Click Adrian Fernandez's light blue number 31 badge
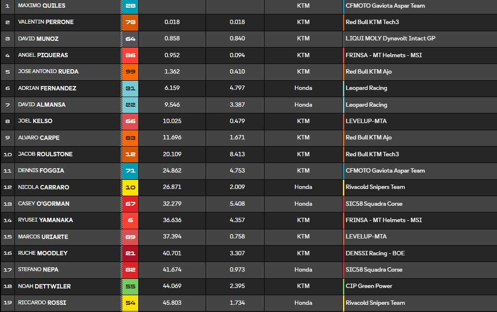 [x=130, y=88]
